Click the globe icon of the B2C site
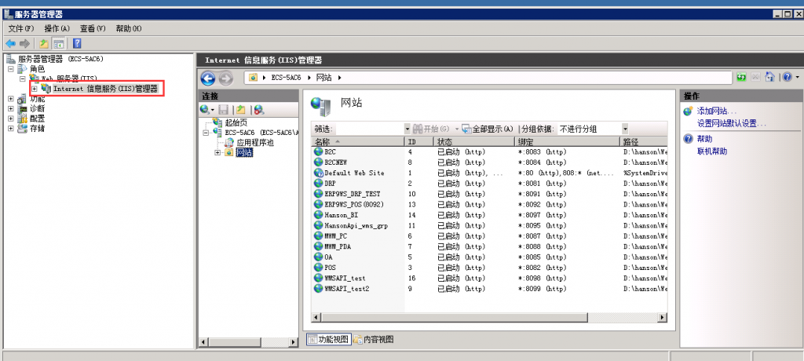Image resolution: width=804 pixels, height=361 pixels. point(319,151)
